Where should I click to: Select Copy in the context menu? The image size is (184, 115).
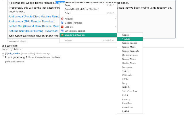pos(67,5)
